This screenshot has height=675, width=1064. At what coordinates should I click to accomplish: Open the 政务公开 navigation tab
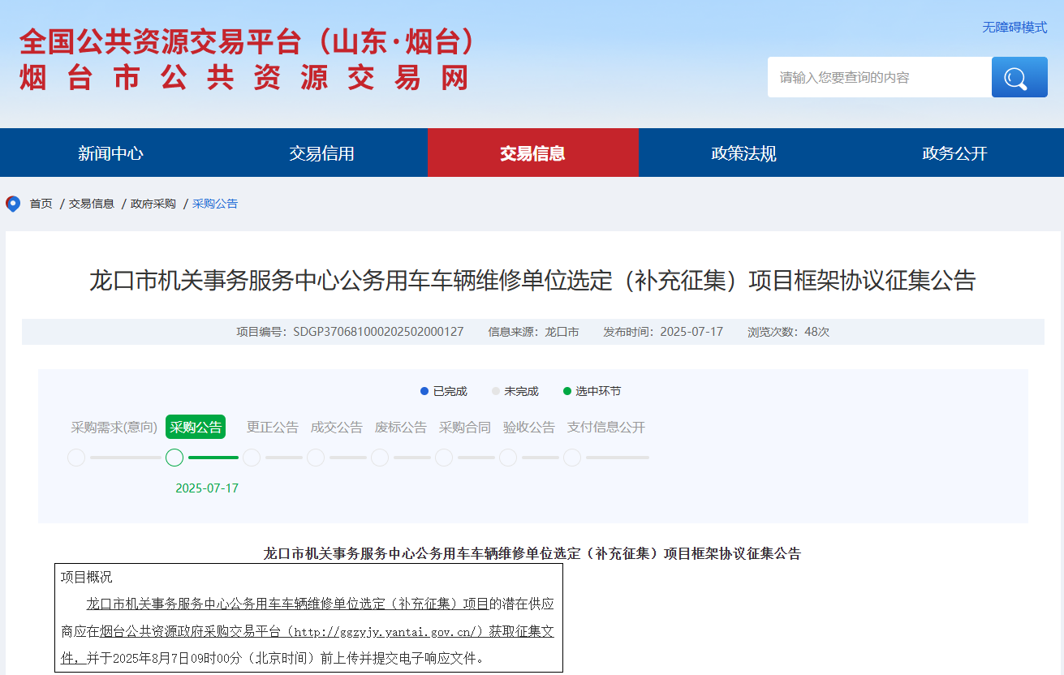[x=955, y=153]
